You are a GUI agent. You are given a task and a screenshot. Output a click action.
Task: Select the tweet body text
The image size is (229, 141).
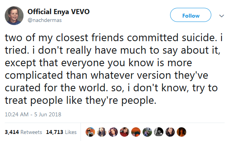click(x=114, y=69)
